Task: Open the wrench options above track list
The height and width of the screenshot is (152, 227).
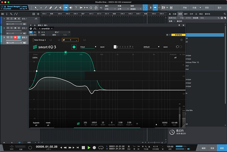Action: (11, 14)
